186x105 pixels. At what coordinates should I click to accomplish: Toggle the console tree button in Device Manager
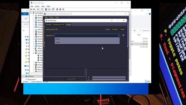coord(38,9)
